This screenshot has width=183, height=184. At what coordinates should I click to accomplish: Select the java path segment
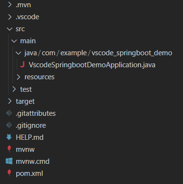(31, 53)
